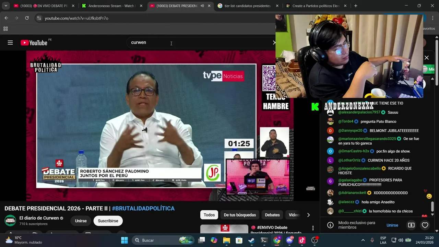Screen dimensions: 439x247
Task: Open TikTok from the taskbar
Action: pos(302,240)
